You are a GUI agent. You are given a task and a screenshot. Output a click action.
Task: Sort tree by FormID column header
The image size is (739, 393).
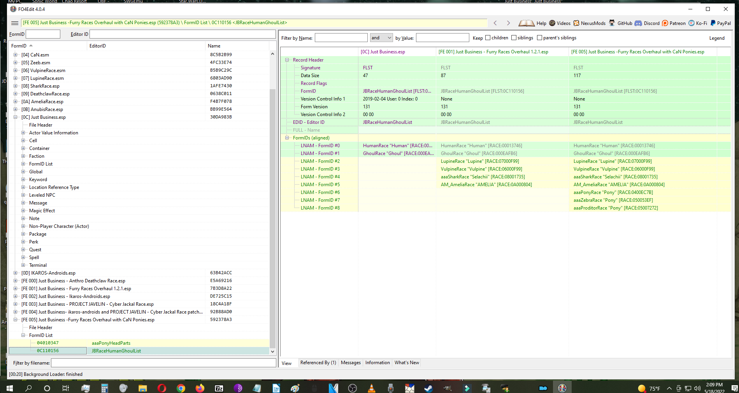(48, 46)
